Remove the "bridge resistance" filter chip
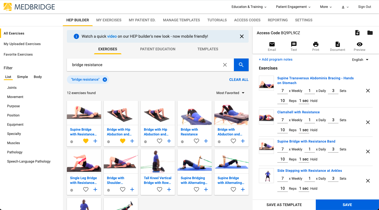The height and width of the screenshot is (210, 379). click(105, 80)
